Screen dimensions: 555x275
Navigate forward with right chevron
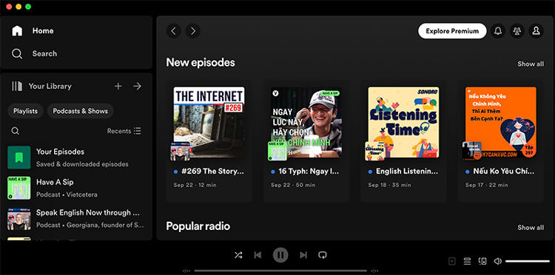193,31
